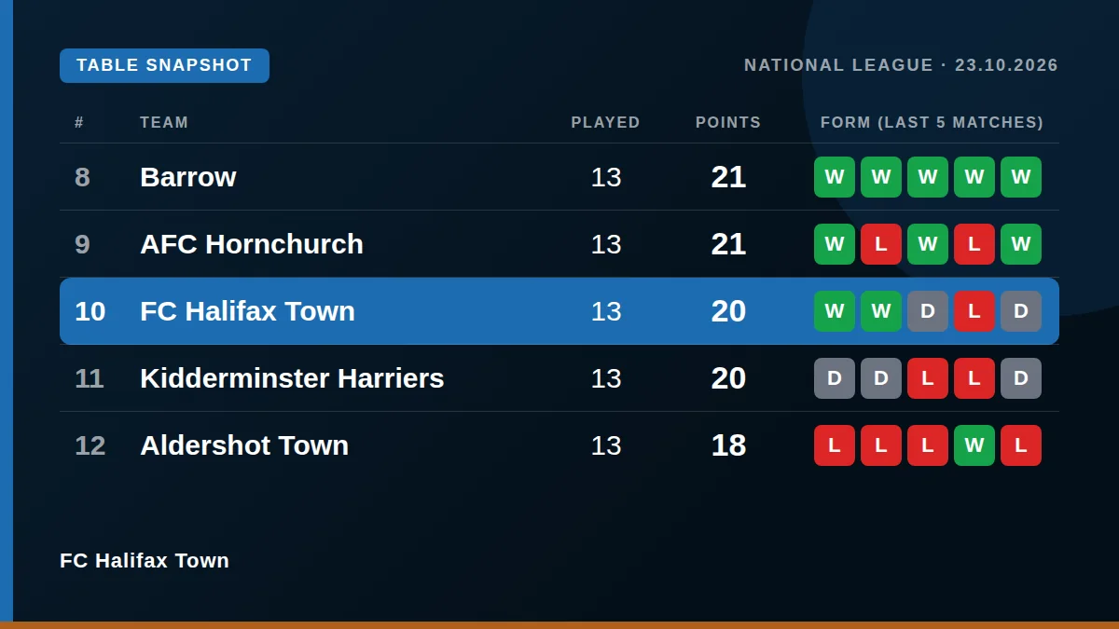The width and height of the screenshot is (1119, 629).
Task: Click Barrow's first W form badge
Action: pos(835,177)
